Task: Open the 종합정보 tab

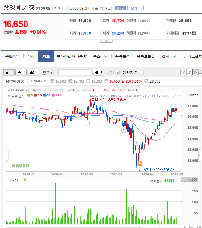Action: [12, 56]
